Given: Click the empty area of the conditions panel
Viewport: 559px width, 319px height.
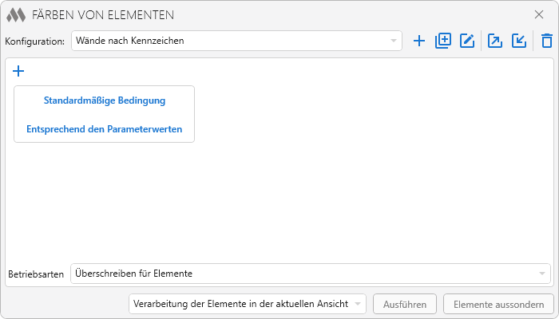Looking at the screenshot, I should pos(359,191).
